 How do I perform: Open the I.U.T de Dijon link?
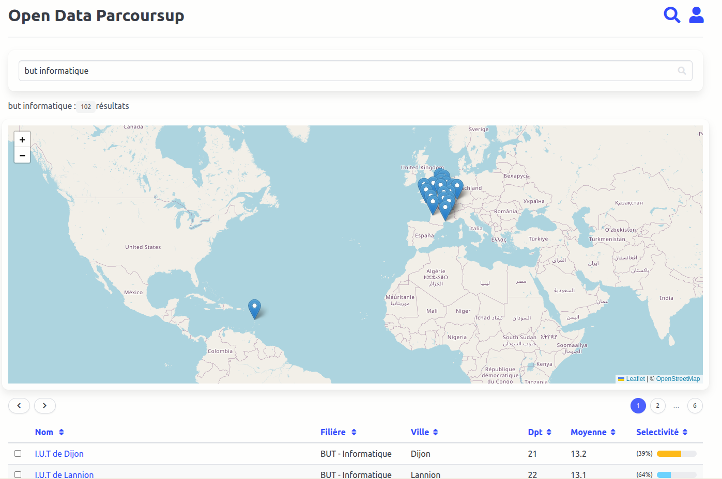click(x=59, y=454)
